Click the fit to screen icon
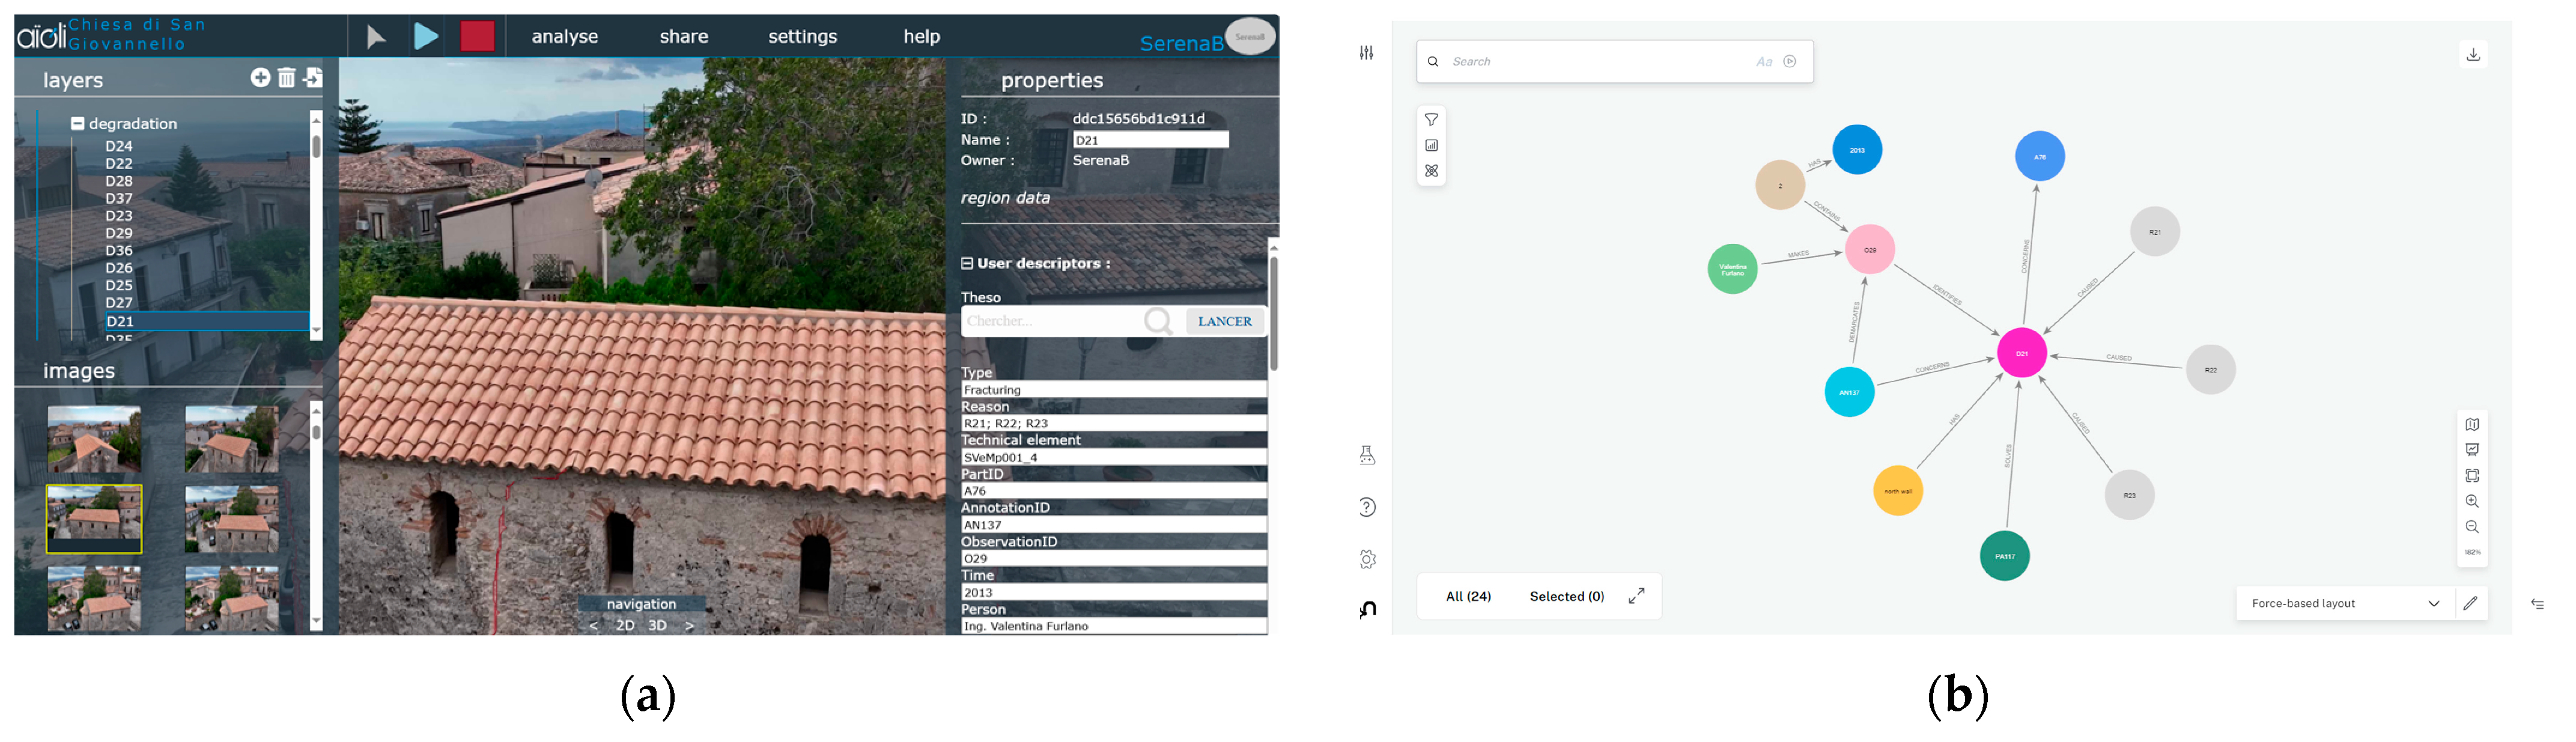Screen dimensions: 2576x742 pos(2472,476)
